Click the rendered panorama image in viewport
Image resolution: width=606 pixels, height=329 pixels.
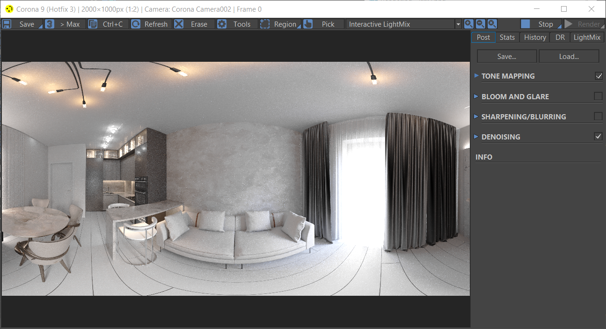(235, 178)
